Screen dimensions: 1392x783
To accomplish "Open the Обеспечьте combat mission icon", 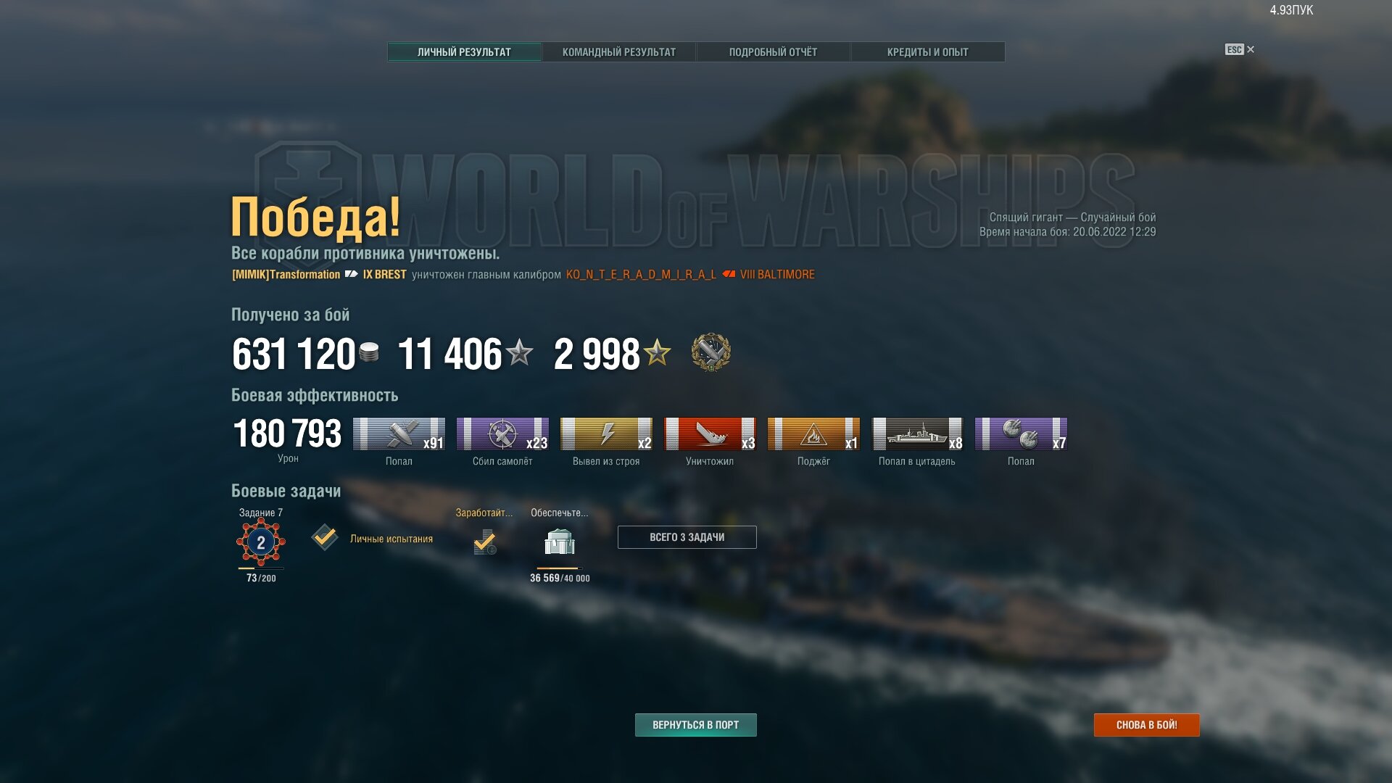I will click(559, 542).
